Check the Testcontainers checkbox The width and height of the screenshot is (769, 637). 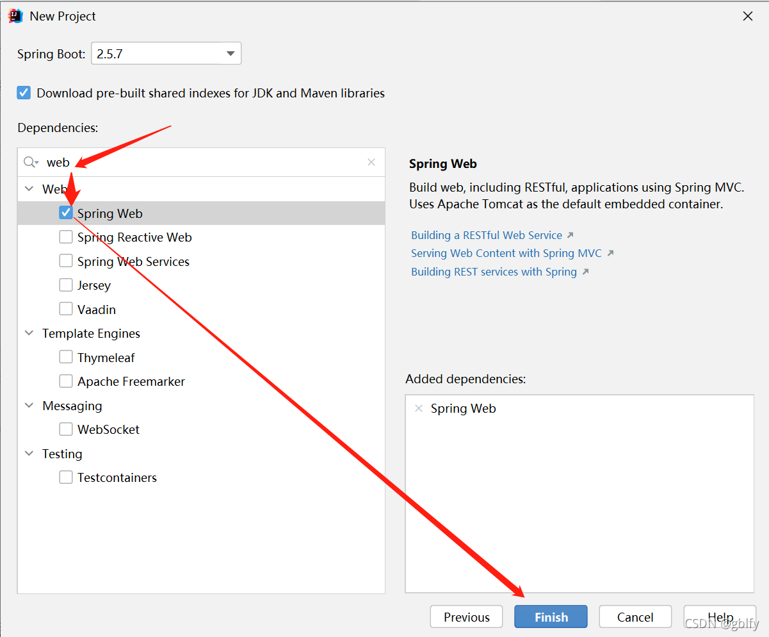(66, 477)
